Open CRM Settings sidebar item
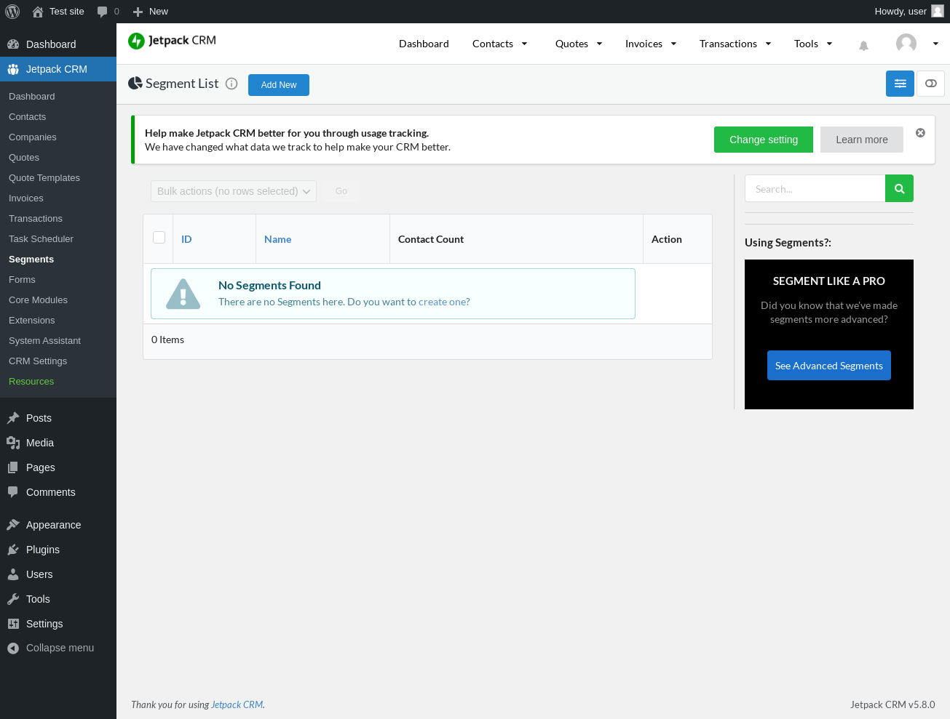The image size is (950, 719). (x=38, y=361)
